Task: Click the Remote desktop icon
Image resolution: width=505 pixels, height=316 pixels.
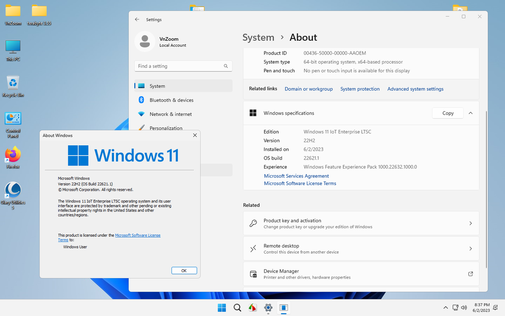Action: [253, 248]
